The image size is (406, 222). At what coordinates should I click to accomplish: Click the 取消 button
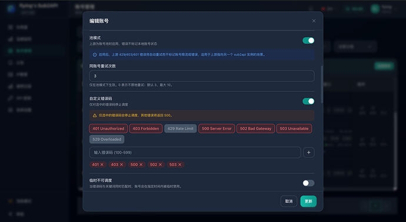tap(289, 201)
